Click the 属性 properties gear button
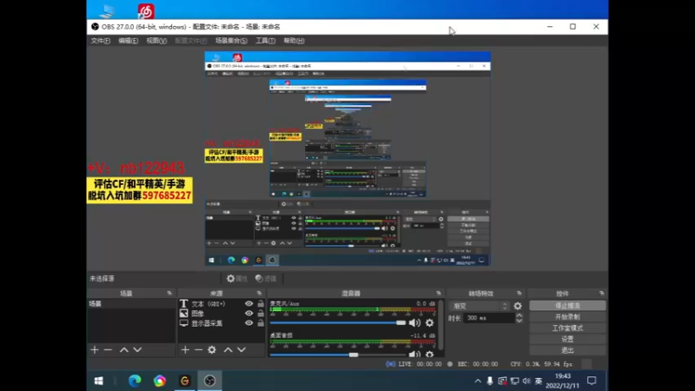The width and height of the screenshot is (695, 391). (x=236, y=278)
